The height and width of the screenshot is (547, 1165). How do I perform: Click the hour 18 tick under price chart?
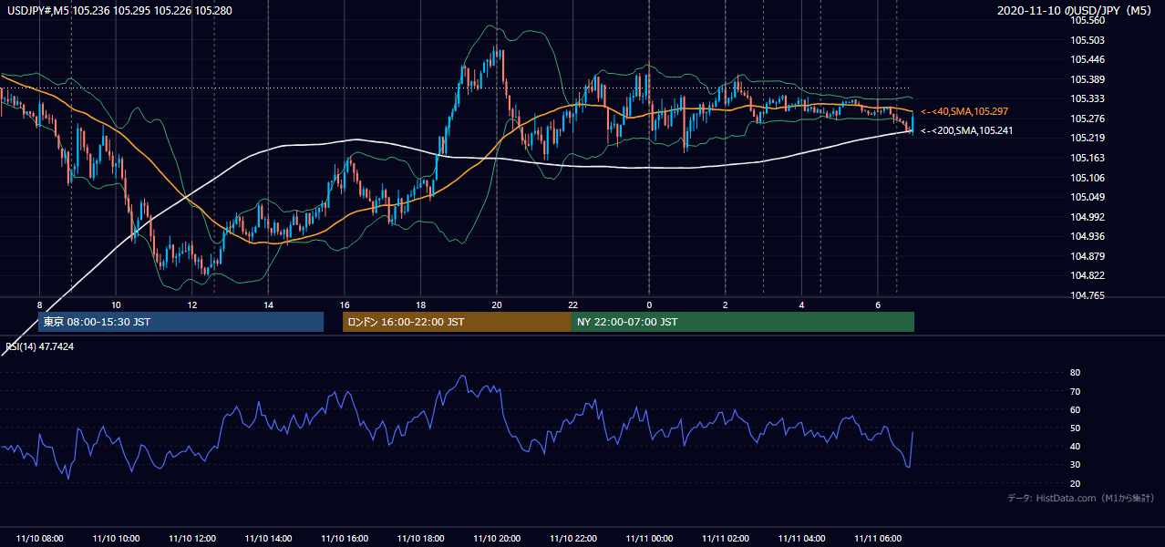pyautogui.click(x=420, y=304)
